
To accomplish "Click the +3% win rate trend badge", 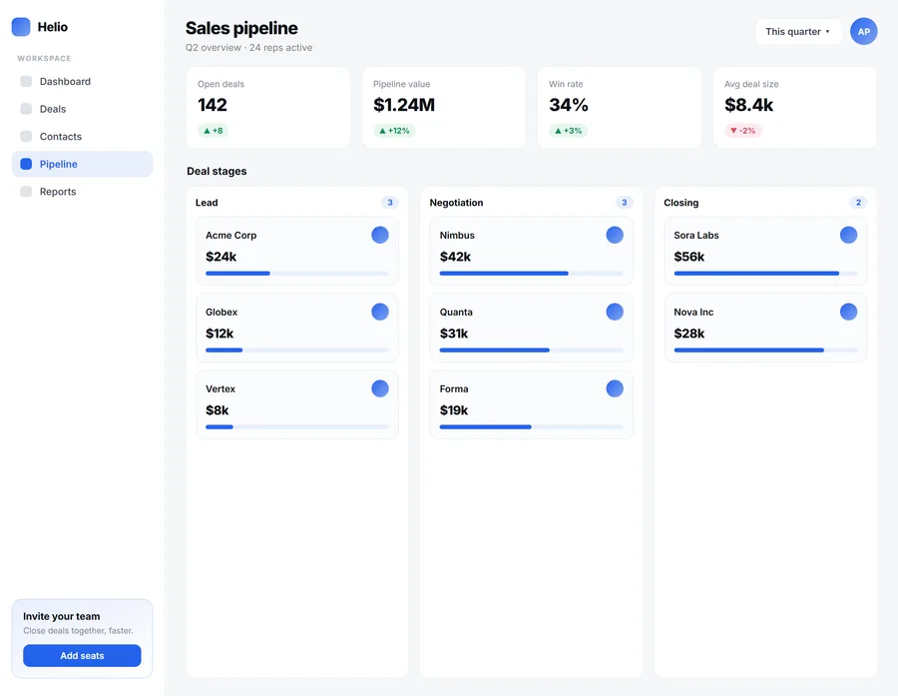I will point(568,131).
